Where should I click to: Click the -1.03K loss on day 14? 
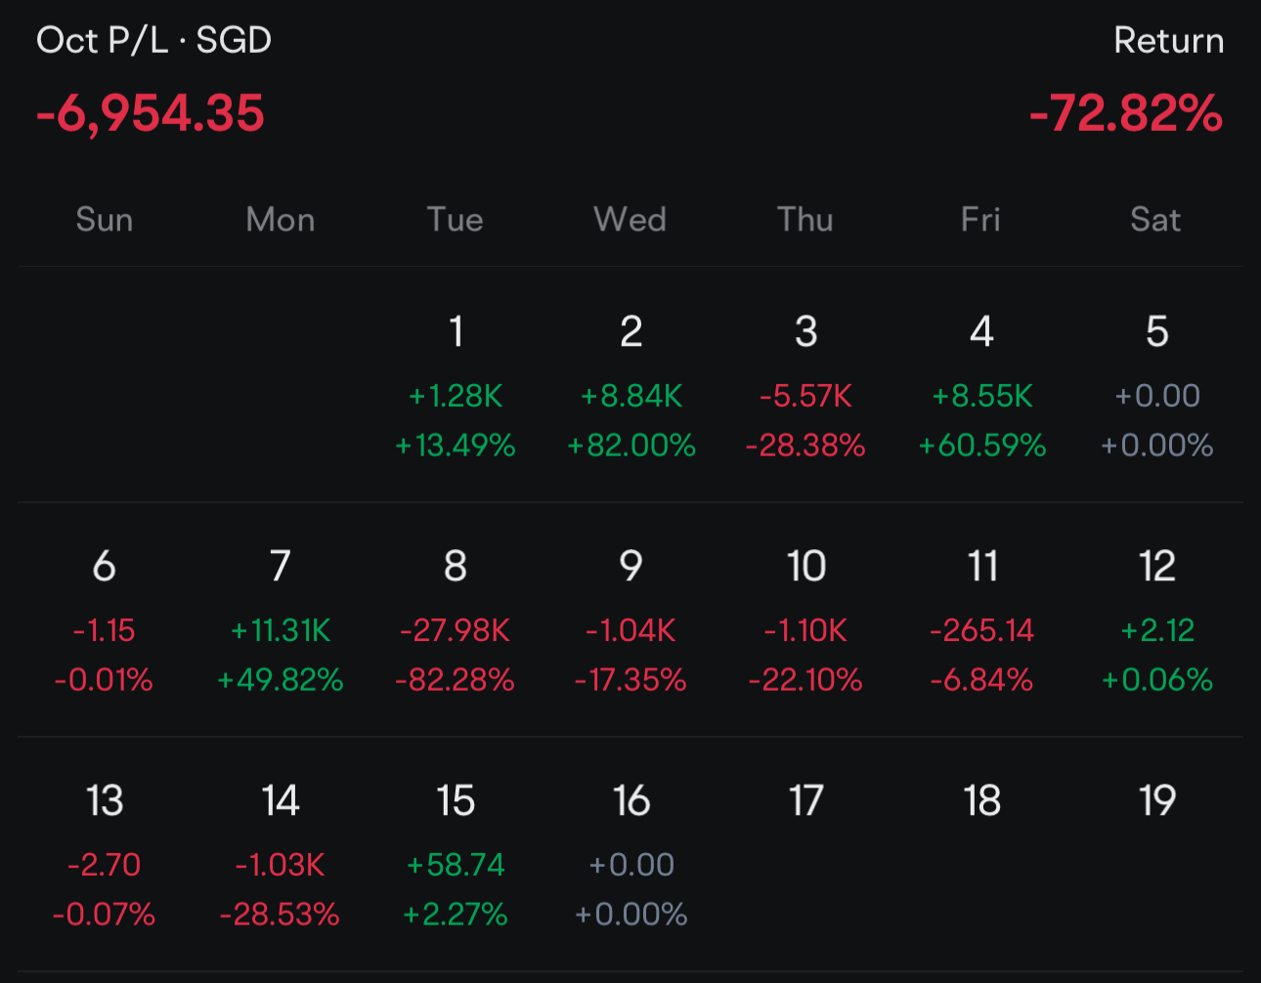[281, 865]
